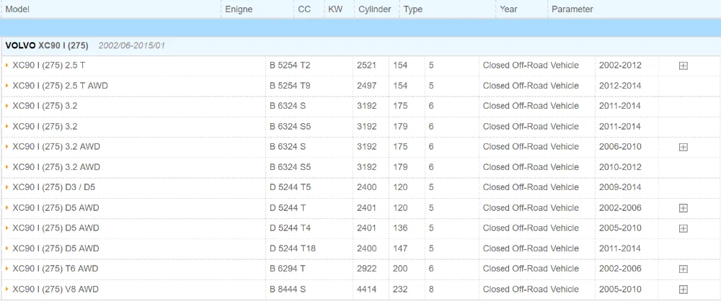Select the VOLVO XC90 I (275) group heading
The image size is (721, 301).
[x=47, y=45]
